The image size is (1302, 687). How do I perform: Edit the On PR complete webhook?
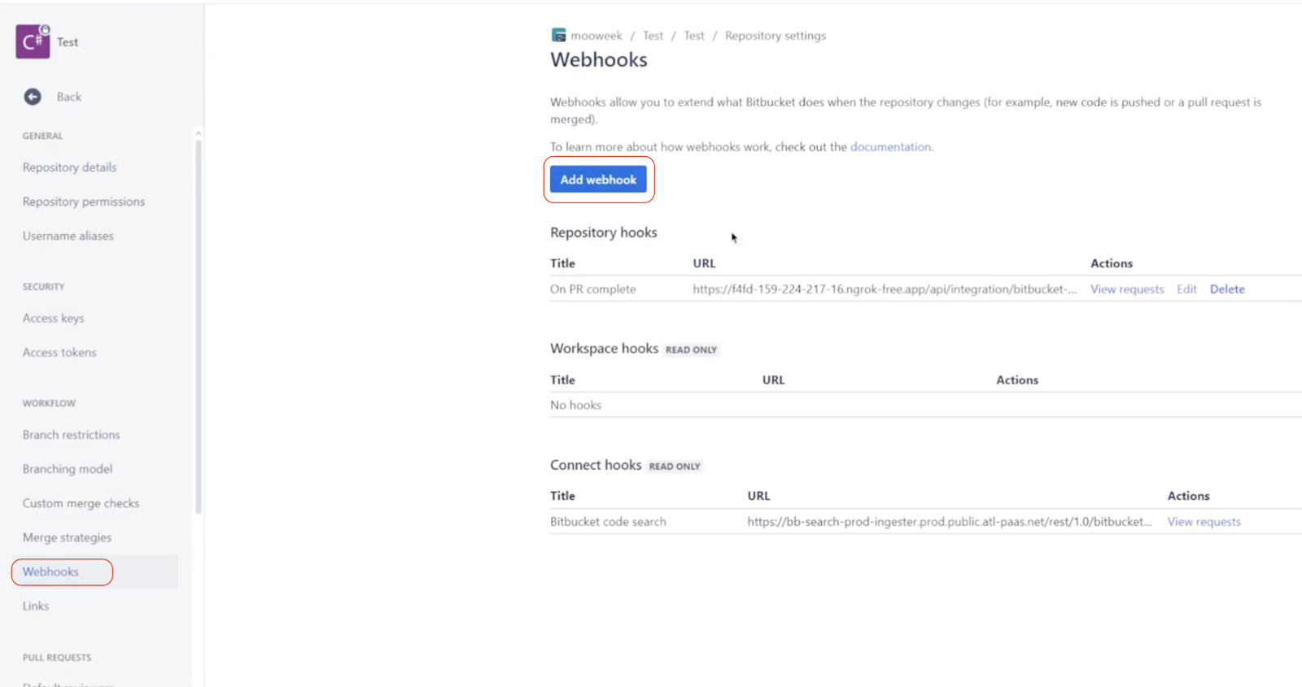tap(1186, 289)
